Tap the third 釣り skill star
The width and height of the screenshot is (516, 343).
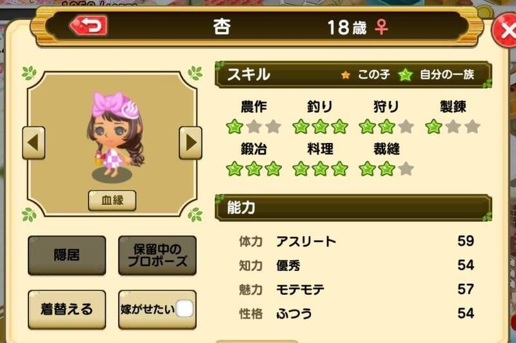pos(340,127)
